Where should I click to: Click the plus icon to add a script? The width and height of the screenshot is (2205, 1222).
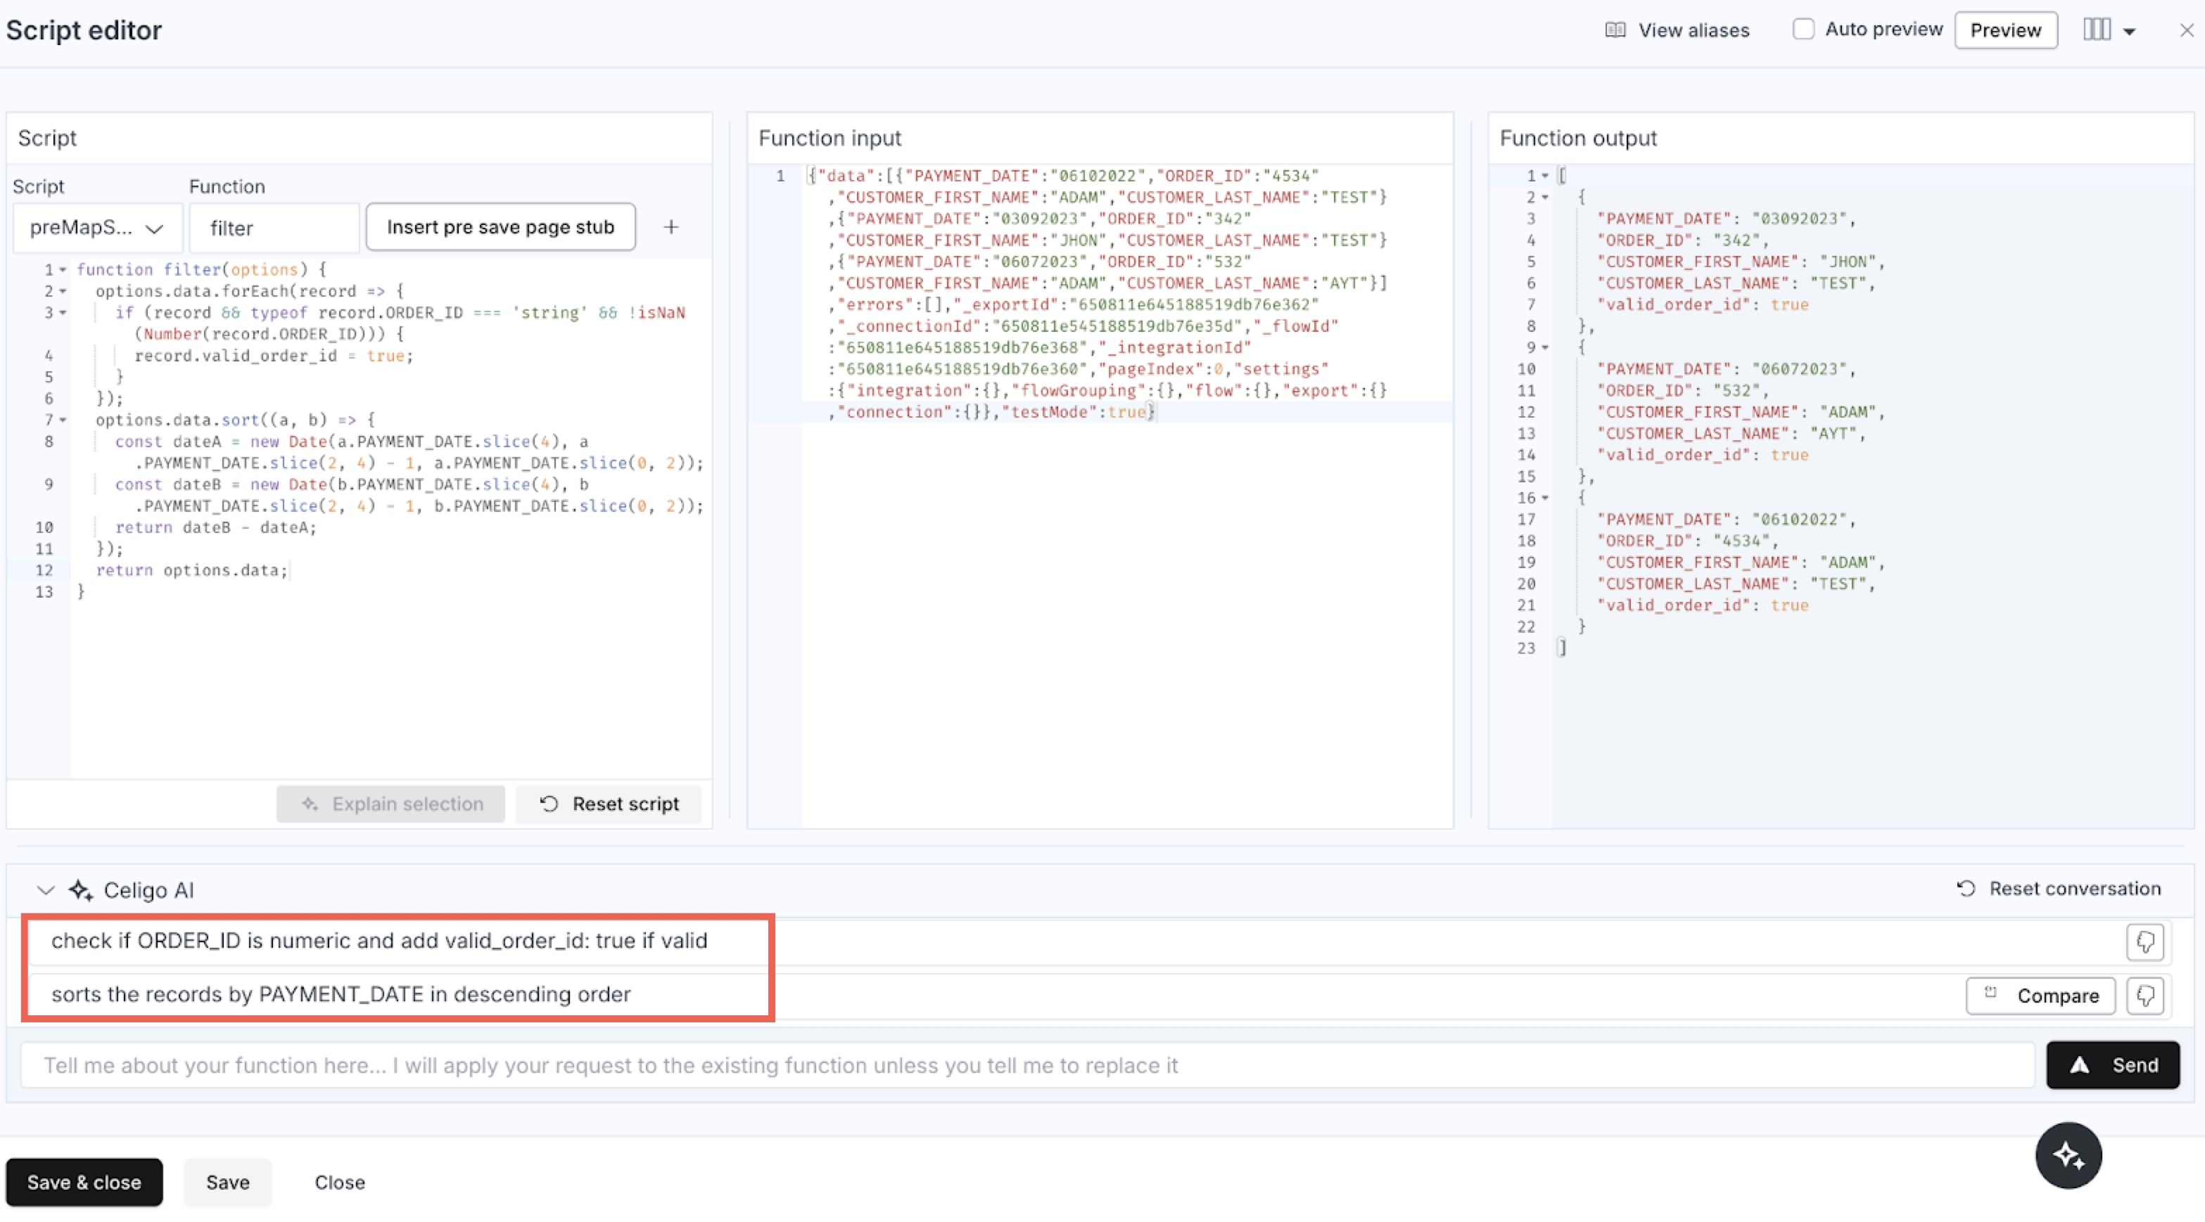pyautogui.click(x=671, y=226)
